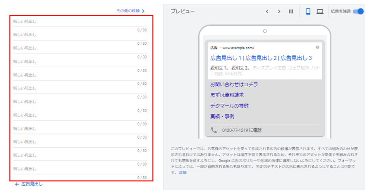The height and width of the screenshot is (193, 369).
Task: Click the plus icon beside 広告見出し
Action: pos(17,184)
